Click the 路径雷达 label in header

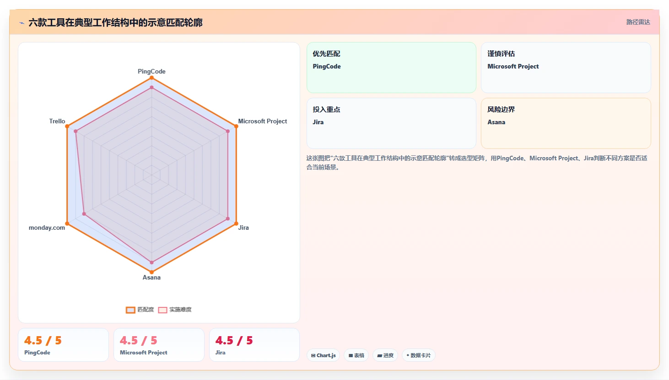(x=638, y=22)
